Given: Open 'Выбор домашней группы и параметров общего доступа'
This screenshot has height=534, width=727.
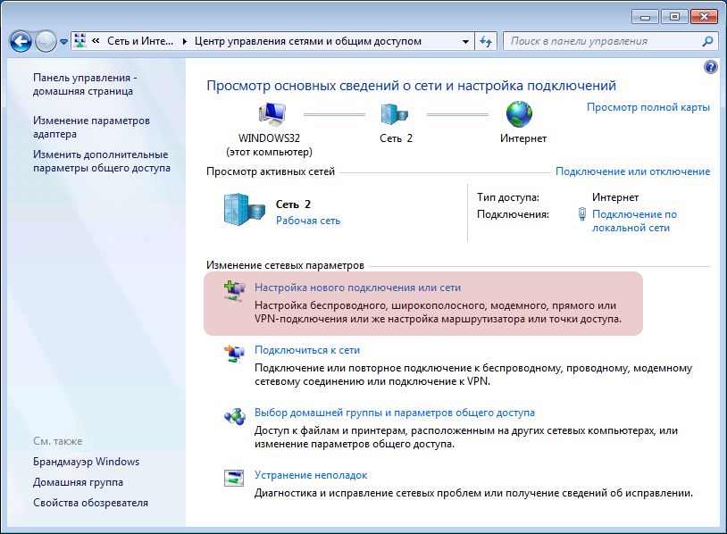Looking at the screenshot, I should point(395,413).
